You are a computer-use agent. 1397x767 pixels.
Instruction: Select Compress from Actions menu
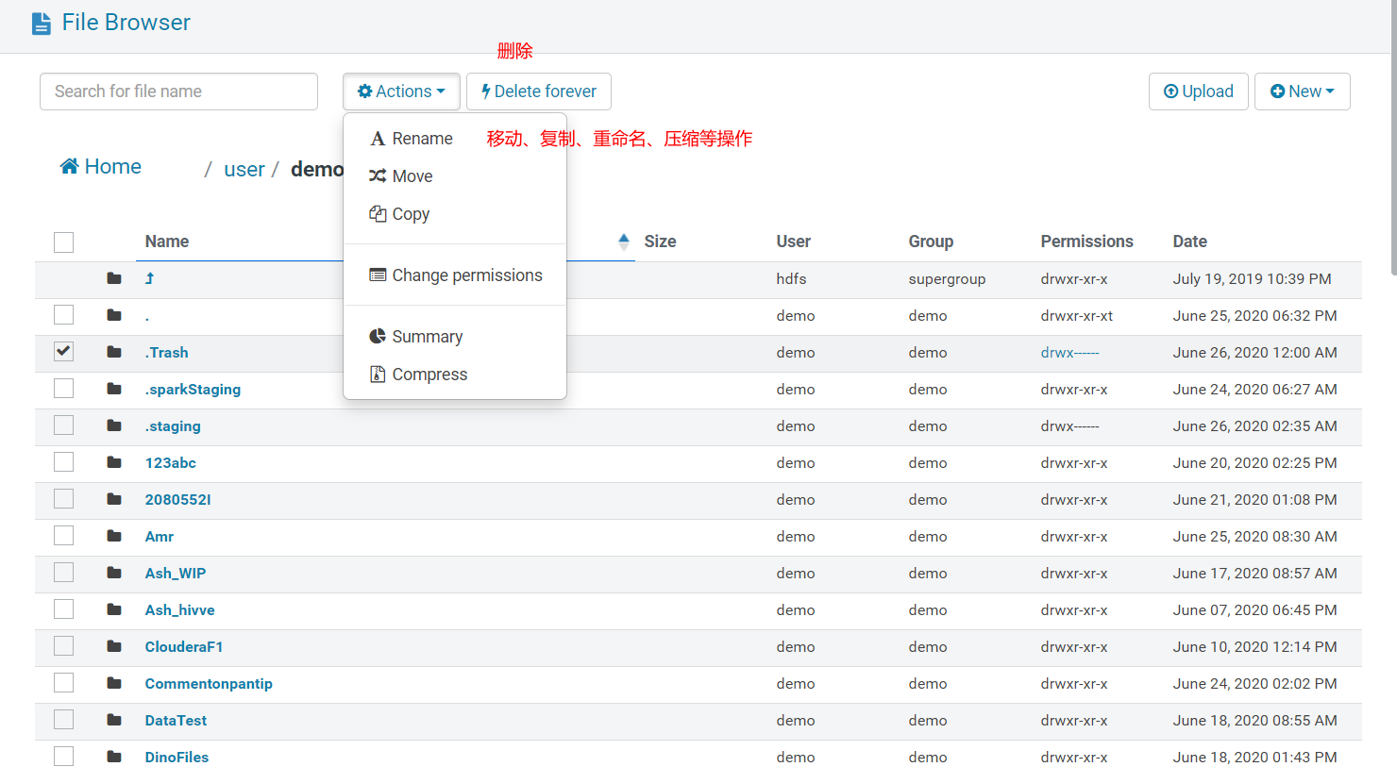coord(455,375)
